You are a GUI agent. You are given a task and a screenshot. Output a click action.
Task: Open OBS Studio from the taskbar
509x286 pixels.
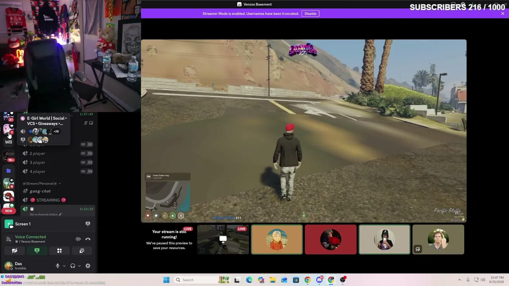click(x=343, y=280)
